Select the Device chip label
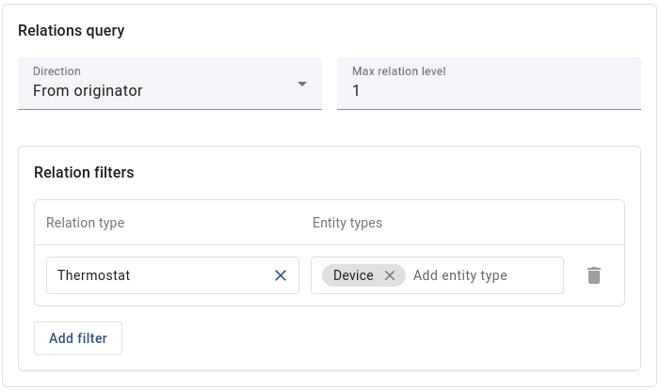 [x=353, y=275]
